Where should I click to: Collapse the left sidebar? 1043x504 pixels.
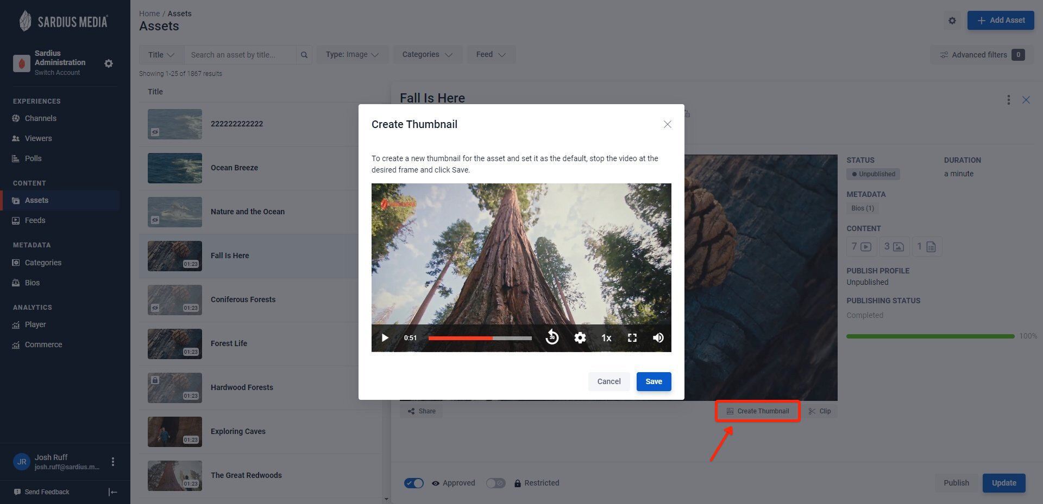tap(113, 492)
